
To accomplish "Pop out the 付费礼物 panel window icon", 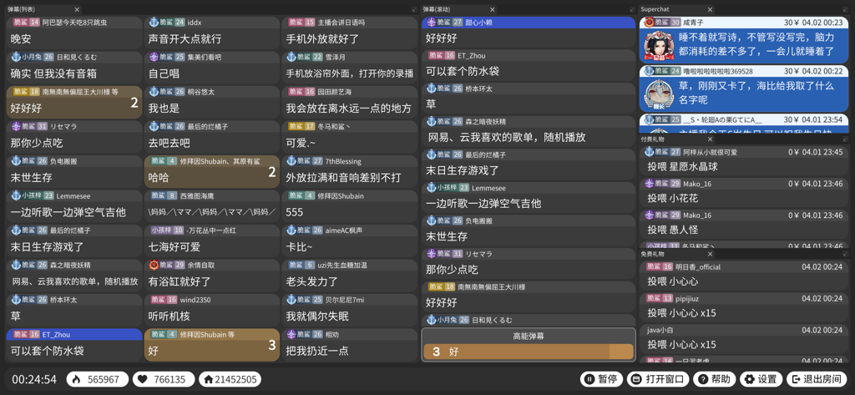I will (x=846, y=139).
